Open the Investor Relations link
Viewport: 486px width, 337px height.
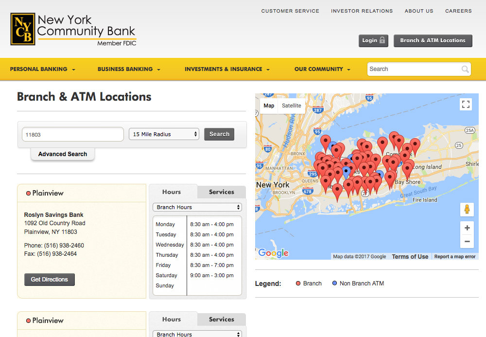tap(362, 11)
